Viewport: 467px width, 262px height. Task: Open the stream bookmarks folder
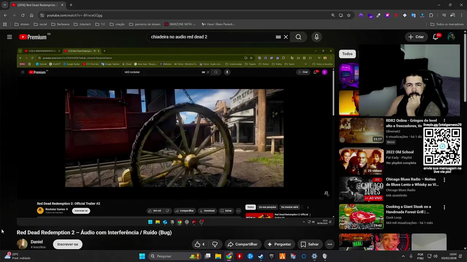pyautogui.click(x=22, y=24)
